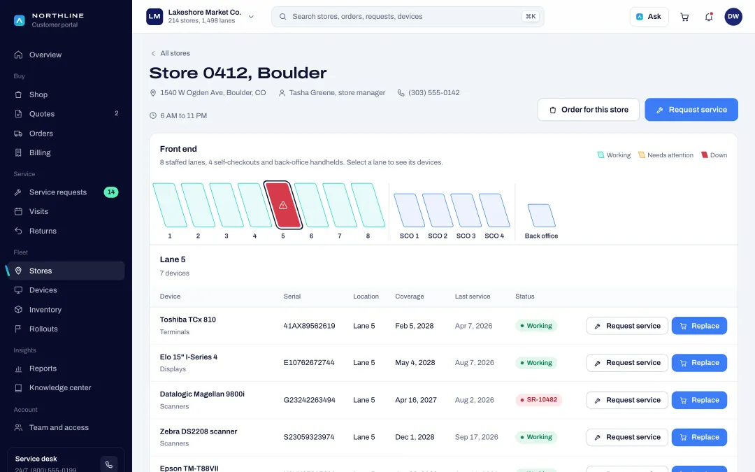This screenshot has width=755, height=472.
Task: Select staffed lane 4 tile
Action: (x=254, y=205)
